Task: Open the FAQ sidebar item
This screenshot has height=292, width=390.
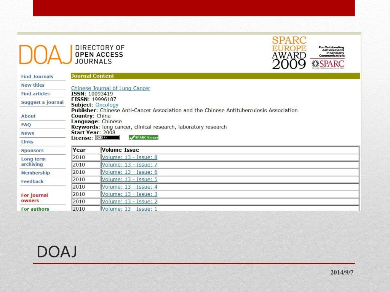Action: pyautogui.click(x=26, y=125)
